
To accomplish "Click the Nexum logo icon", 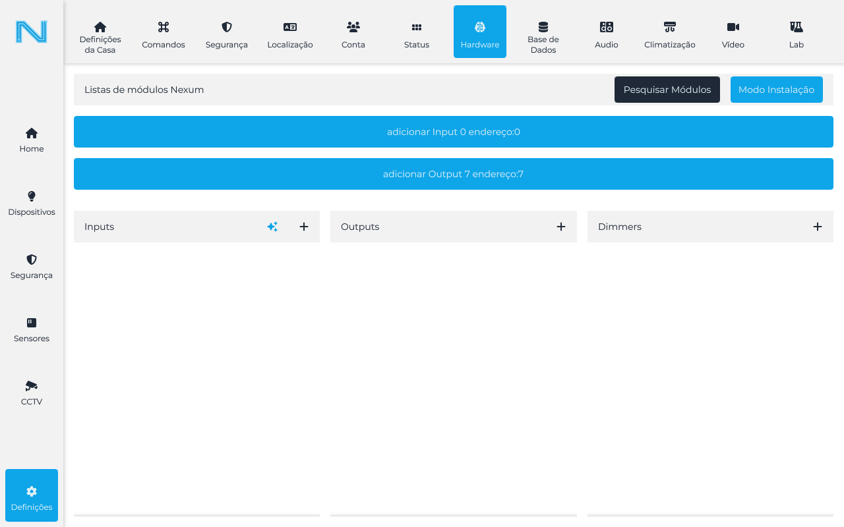I will pos(32,32).
